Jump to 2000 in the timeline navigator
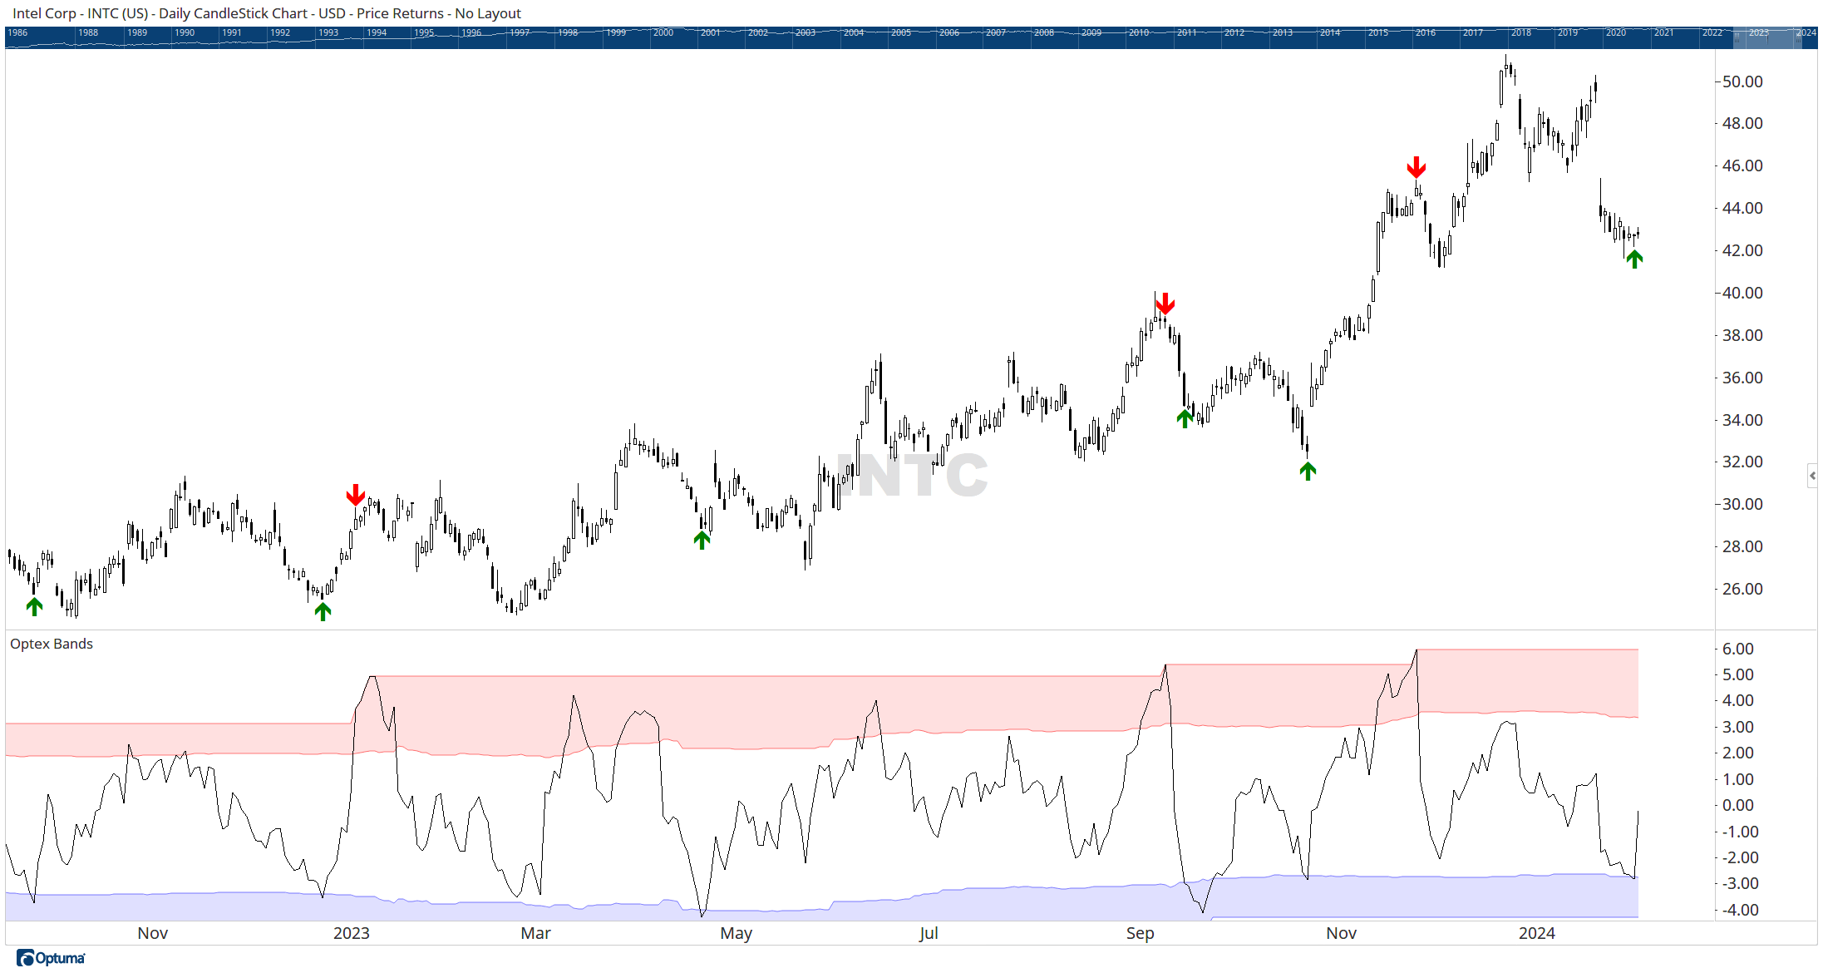The height and width of the screenshot is (968, 1823). 663,32
